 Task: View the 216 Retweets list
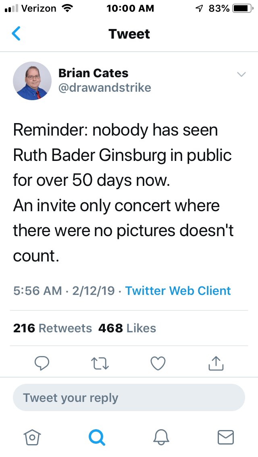52,328
